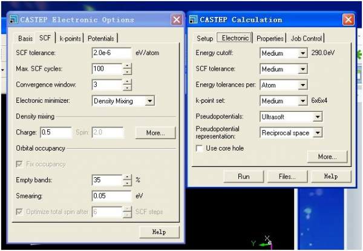Click More... in Density mixing section

(155, 133)
